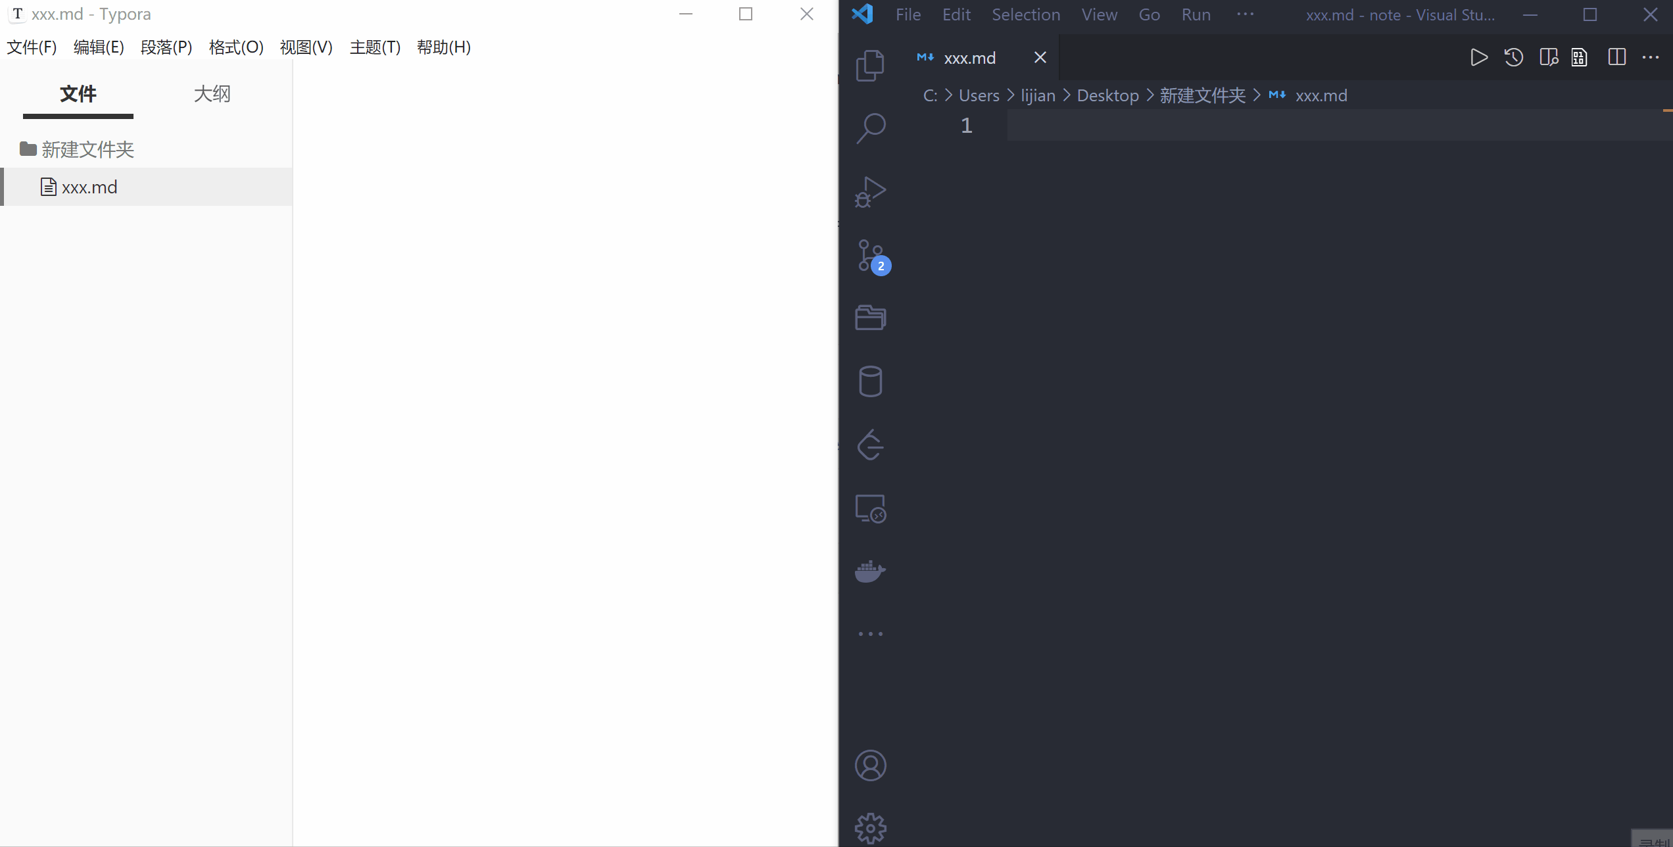Click the Accounts icon in VS Code
Screen dimensions: 1673x847
pos(871,765)
